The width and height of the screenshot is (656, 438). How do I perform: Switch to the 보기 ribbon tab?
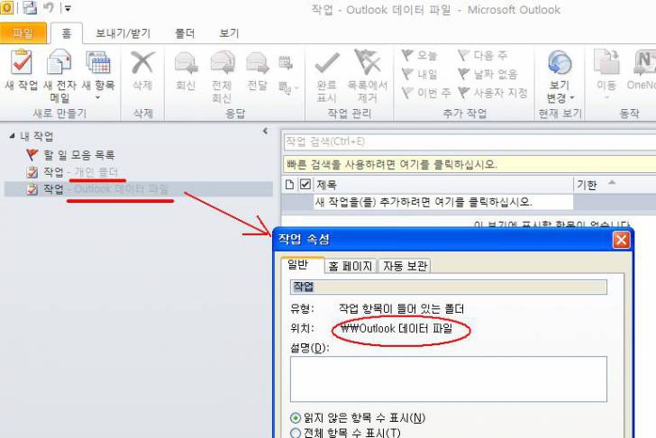point(229,33)
